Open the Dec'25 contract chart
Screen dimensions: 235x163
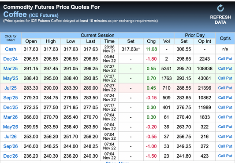(11, 107)
